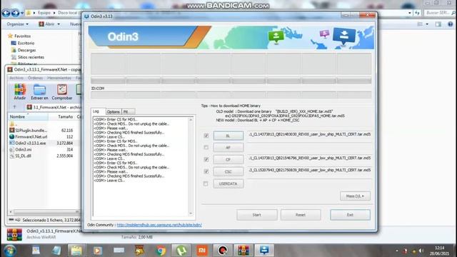Viewport: 457px width, 257px height.
Task: Click the BL firmware file button
Action: (x=228, y=136)
